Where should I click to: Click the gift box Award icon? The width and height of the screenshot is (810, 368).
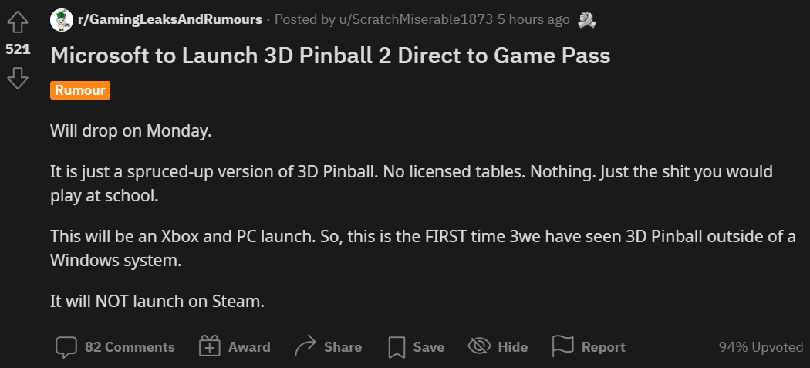pyautogui.click(x=210, y=347)
